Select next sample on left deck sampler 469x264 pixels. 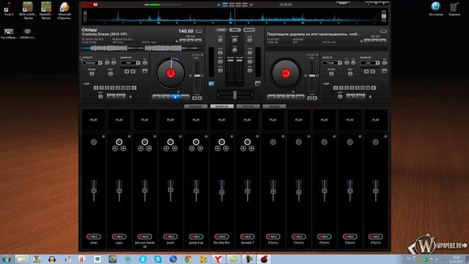pyautogui.click(x=133, y=72)
